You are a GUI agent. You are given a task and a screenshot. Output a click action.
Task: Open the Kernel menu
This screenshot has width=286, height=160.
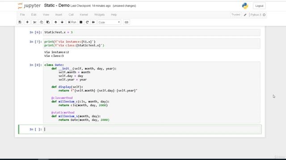point(84,15)
